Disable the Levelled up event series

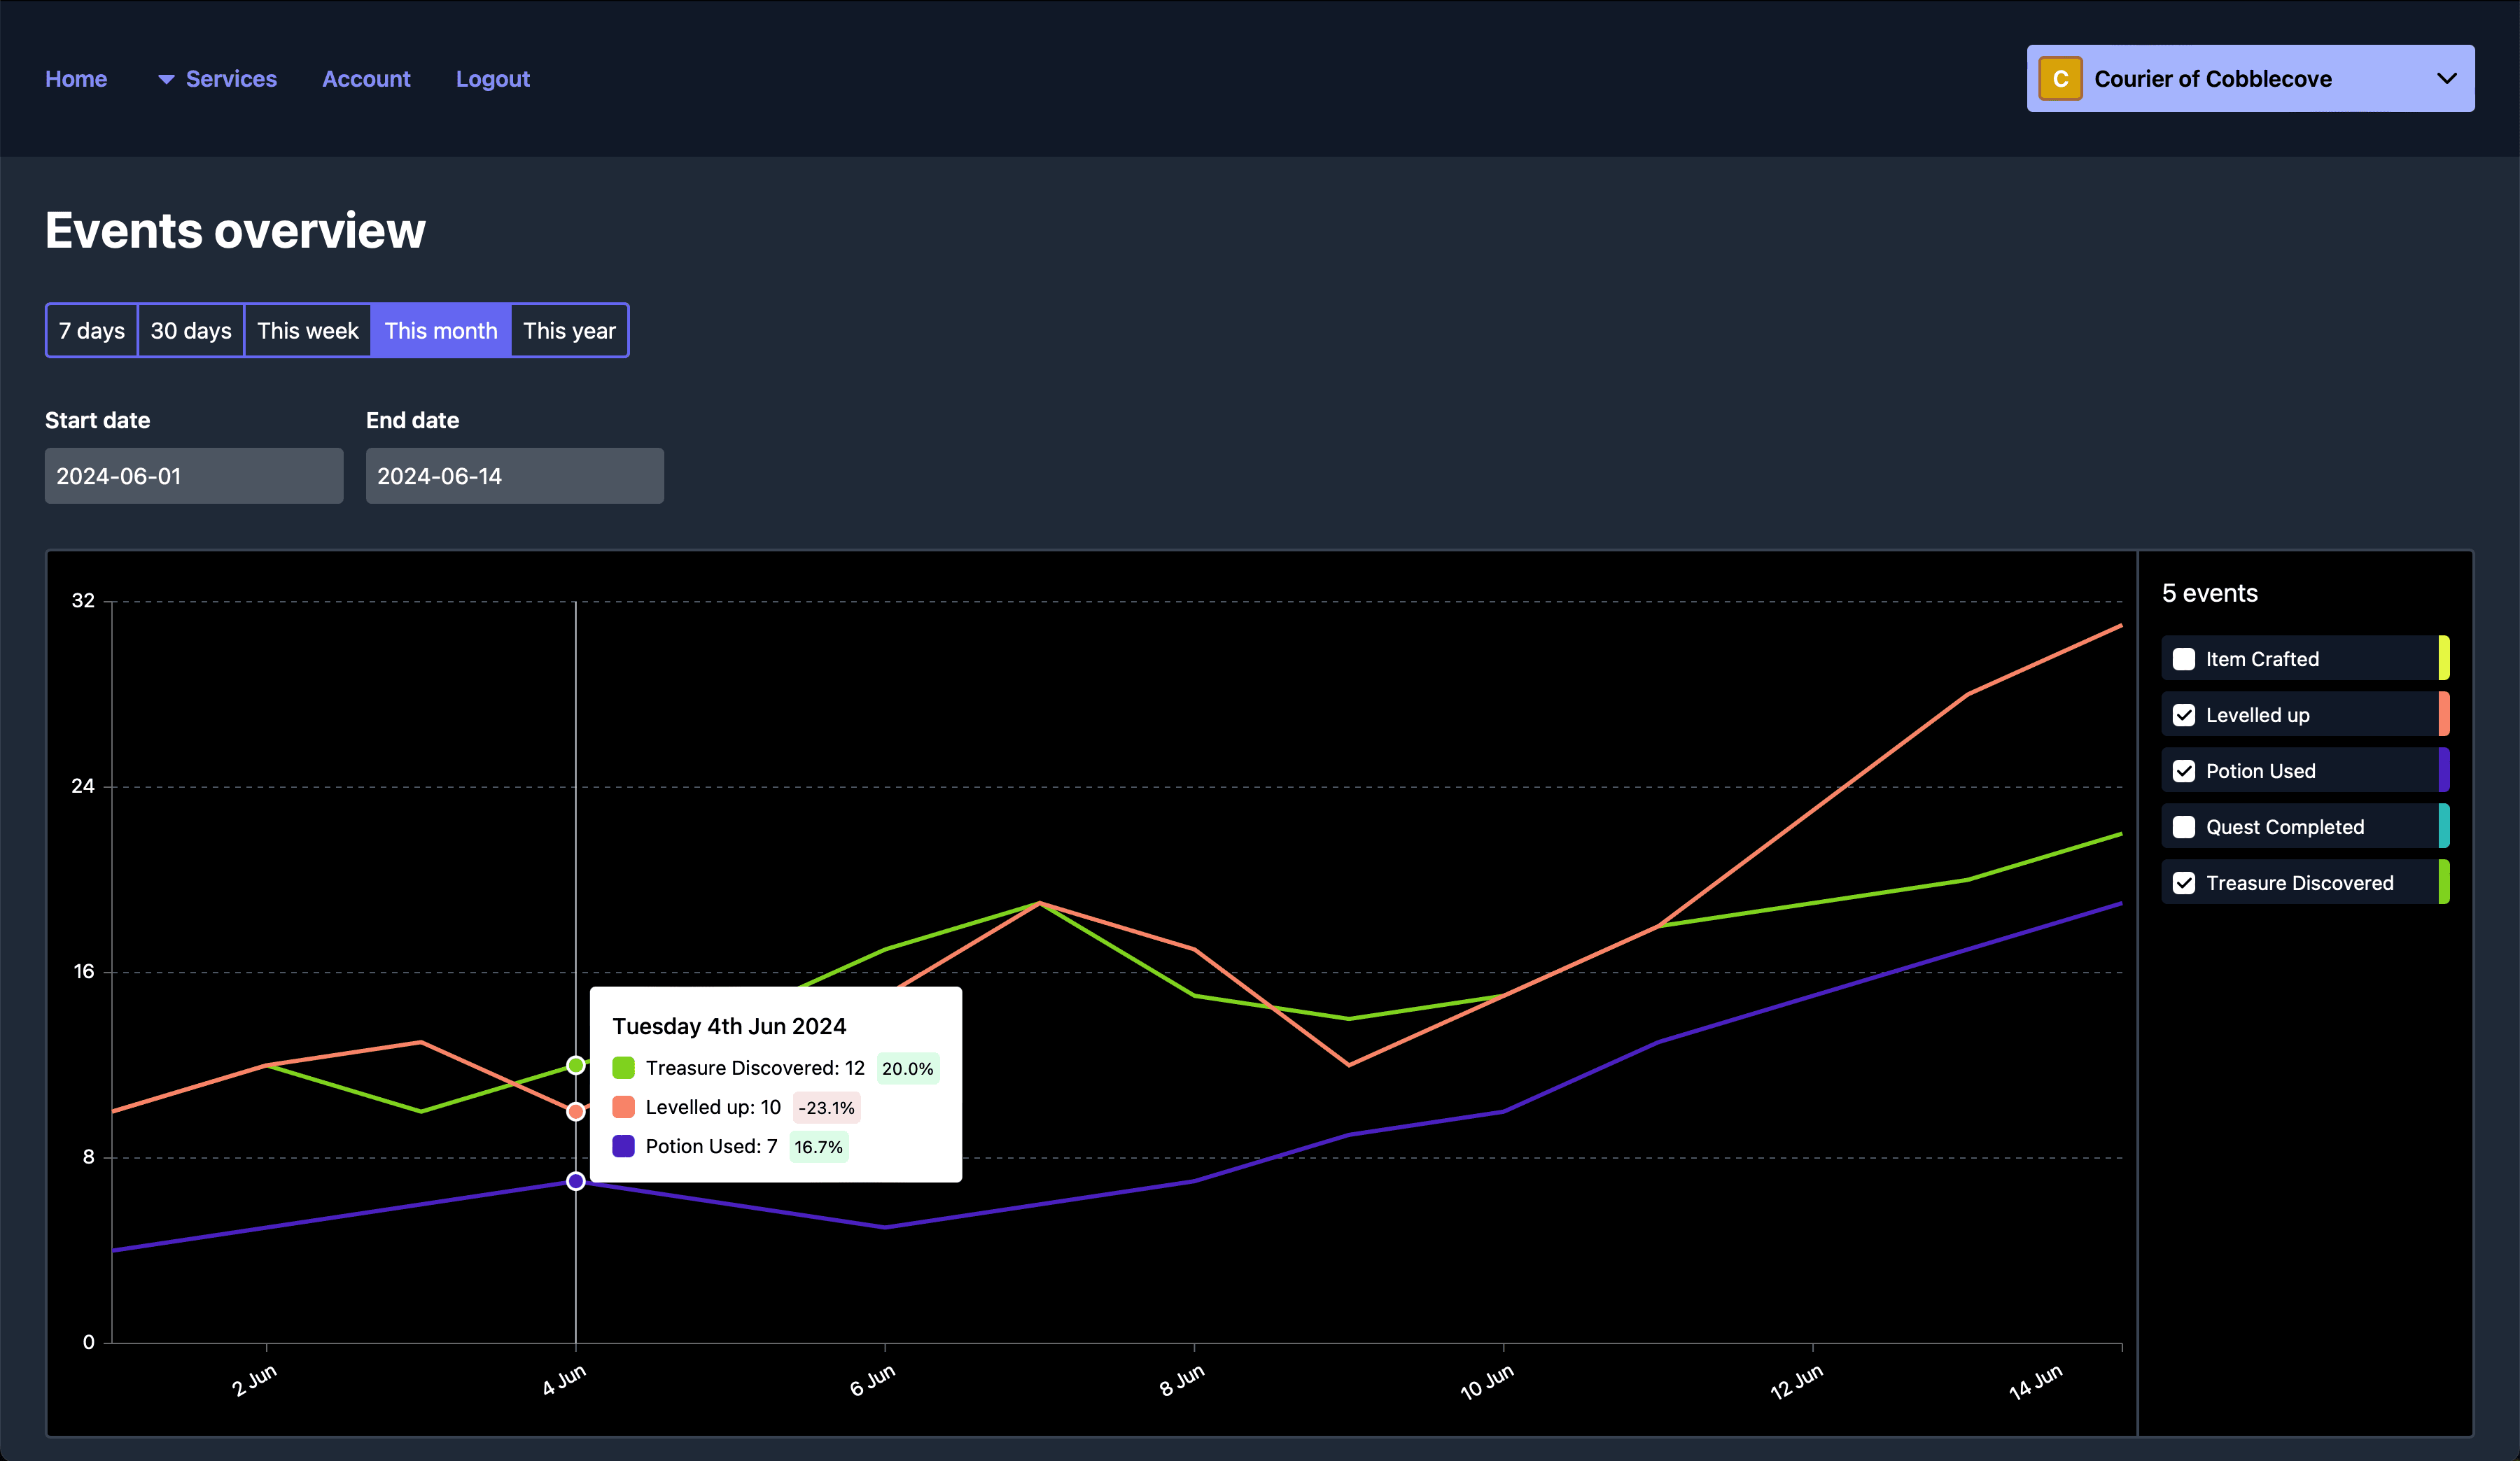tap(2184, 714)
